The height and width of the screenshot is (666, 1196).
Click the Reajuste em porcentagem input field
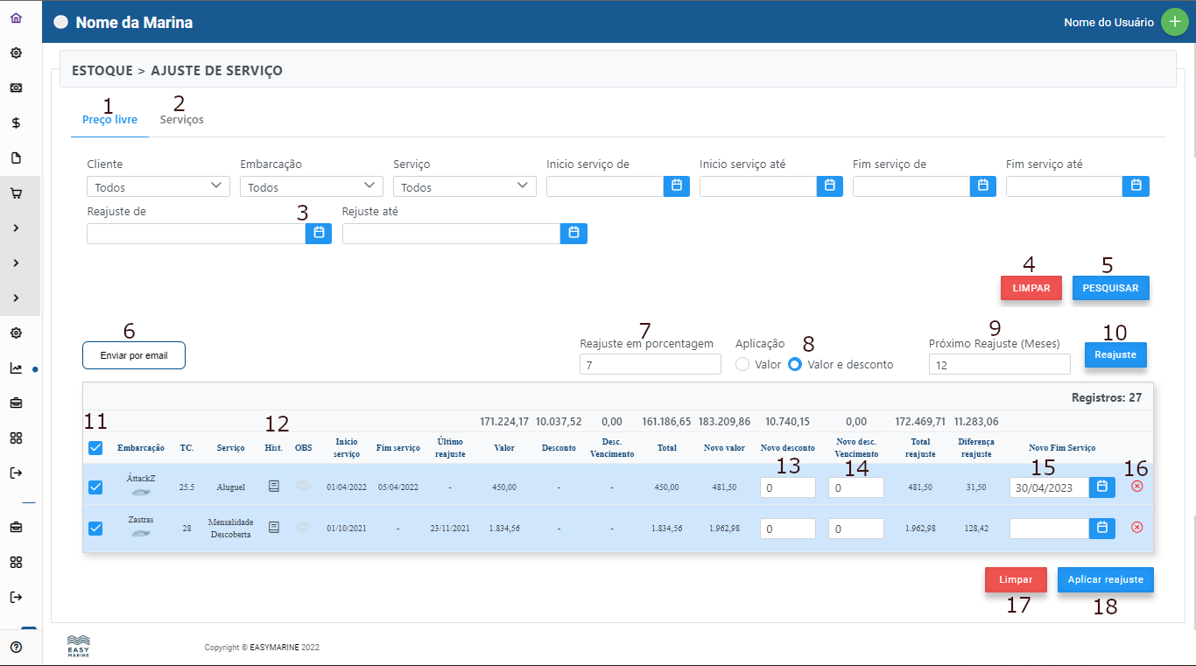(650, 365)
